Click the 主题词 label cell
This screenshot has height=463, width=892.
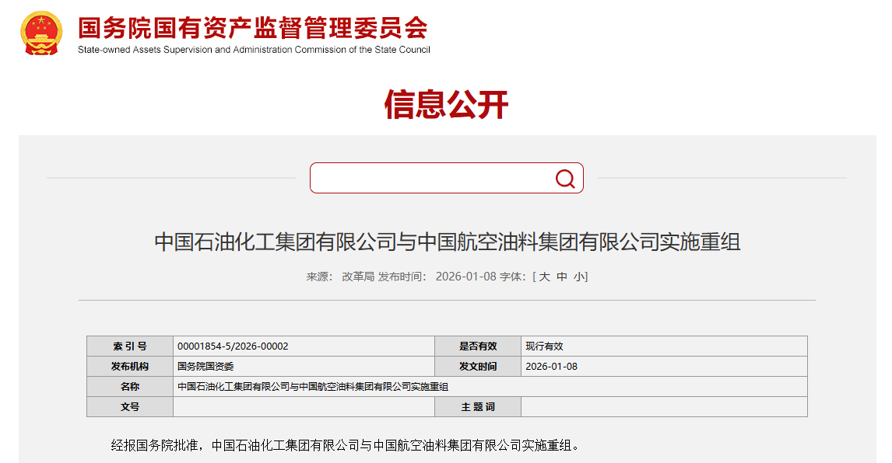point(478,407)
